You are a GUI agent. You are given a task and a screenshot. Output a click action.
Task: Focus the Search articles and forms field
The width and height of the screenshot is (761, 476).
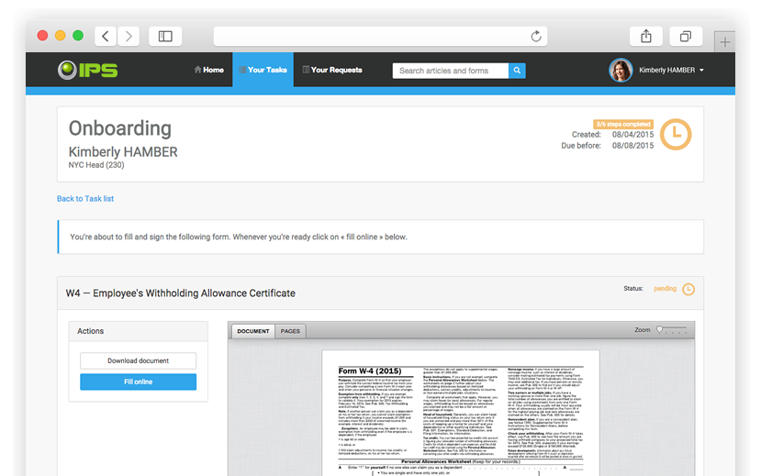451,71
